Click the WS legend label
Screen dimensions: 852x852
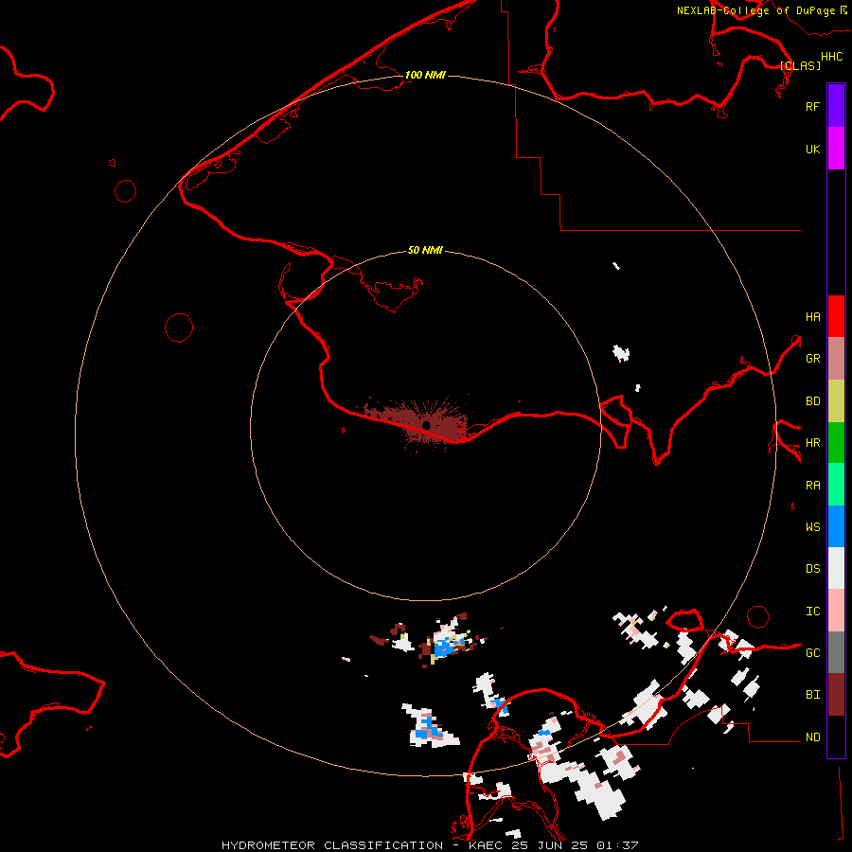pos(812,526)
